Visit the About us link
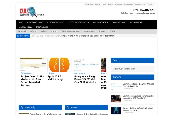Screen dimensions: 173x115 [x=119, y=4]
